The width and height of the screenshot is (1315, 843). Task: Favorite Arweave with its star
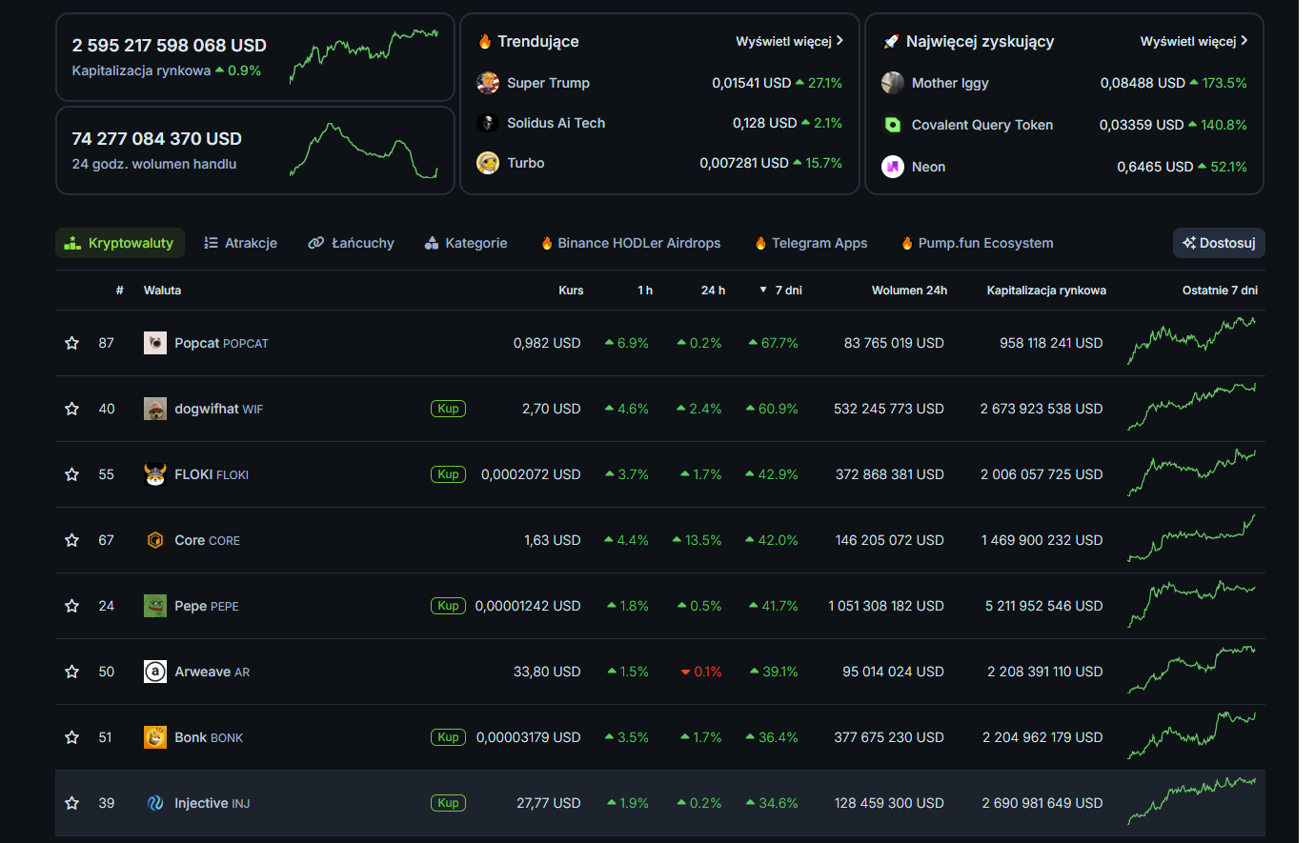(71, 672)
